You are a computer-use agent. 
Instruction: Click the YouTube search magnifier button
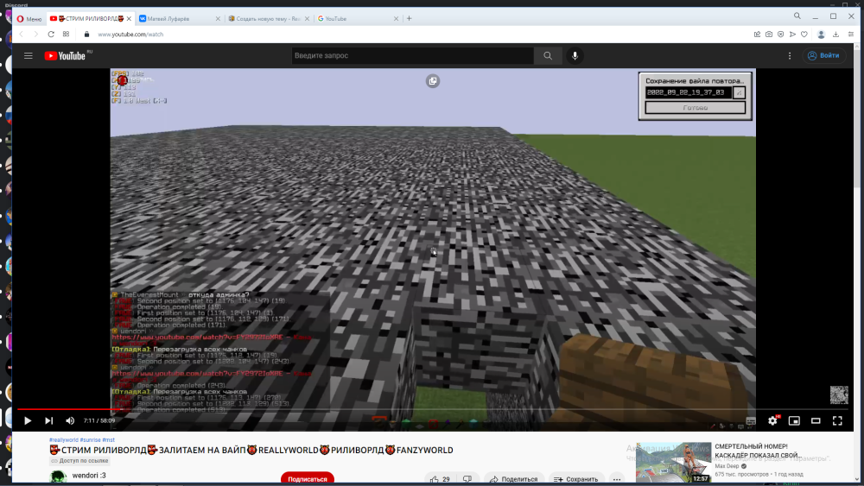[548, 55]
